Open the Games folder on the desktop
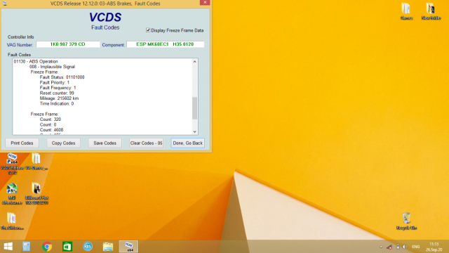Image resolution: width=449 pixels, height=253 pixels. point(406,11)
